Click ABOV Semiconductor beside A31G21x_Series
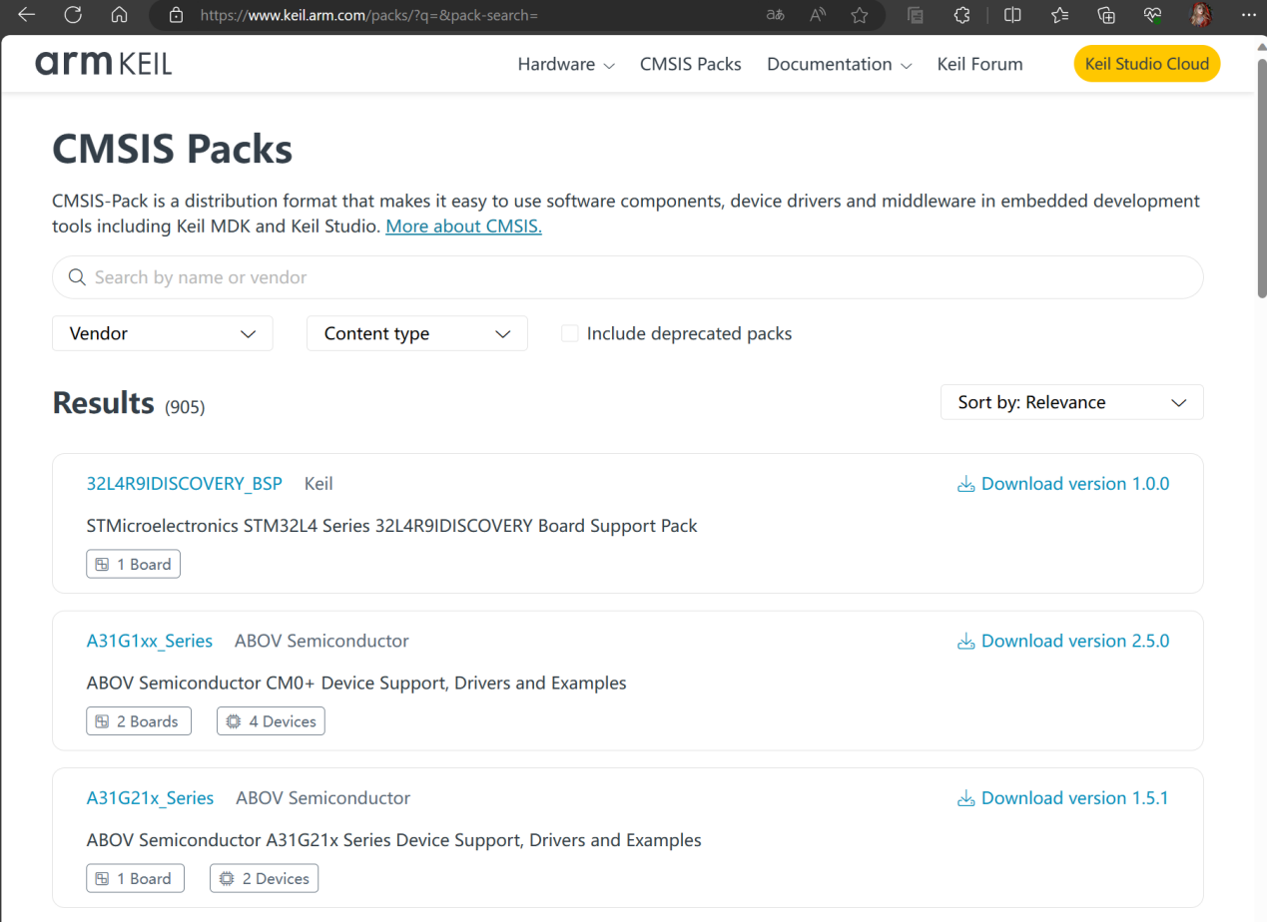The width and height of the screenshot is (1267, 922). [x=323, y=798]
